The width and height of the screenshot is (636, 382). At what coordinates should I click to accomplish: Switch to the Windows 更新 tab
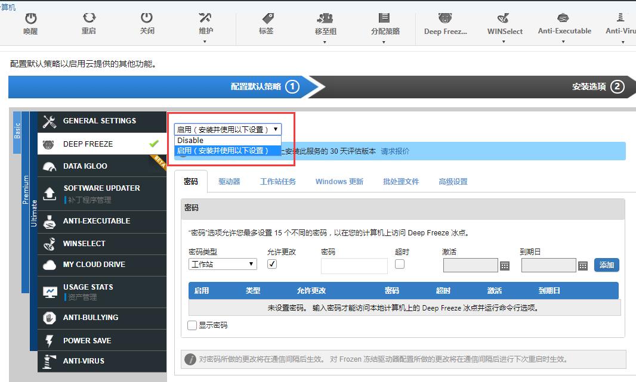339,182
